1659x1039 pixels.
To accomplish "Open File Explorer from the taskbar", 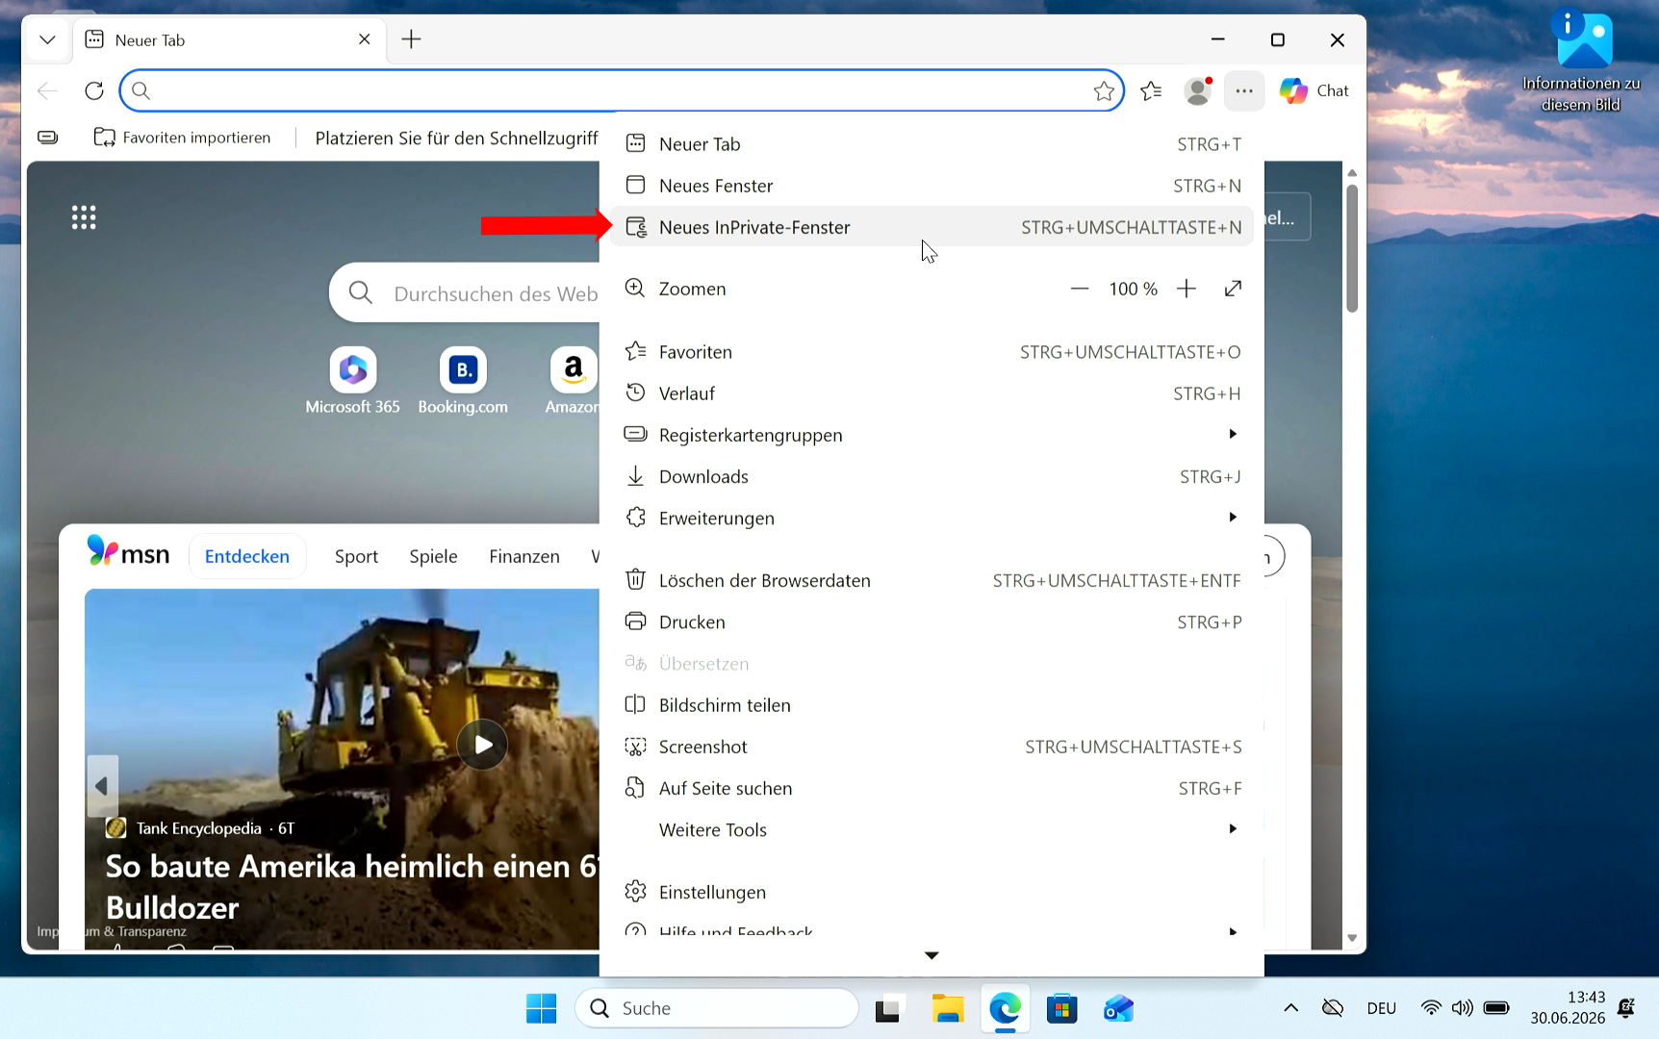I will (948, 1008).
